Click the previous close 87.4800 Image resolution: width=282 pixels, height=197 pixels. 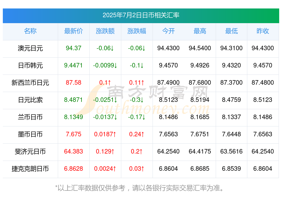coord(263,82)
